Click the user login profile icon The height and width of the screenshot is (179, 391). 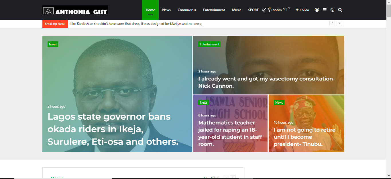point(317,10)
